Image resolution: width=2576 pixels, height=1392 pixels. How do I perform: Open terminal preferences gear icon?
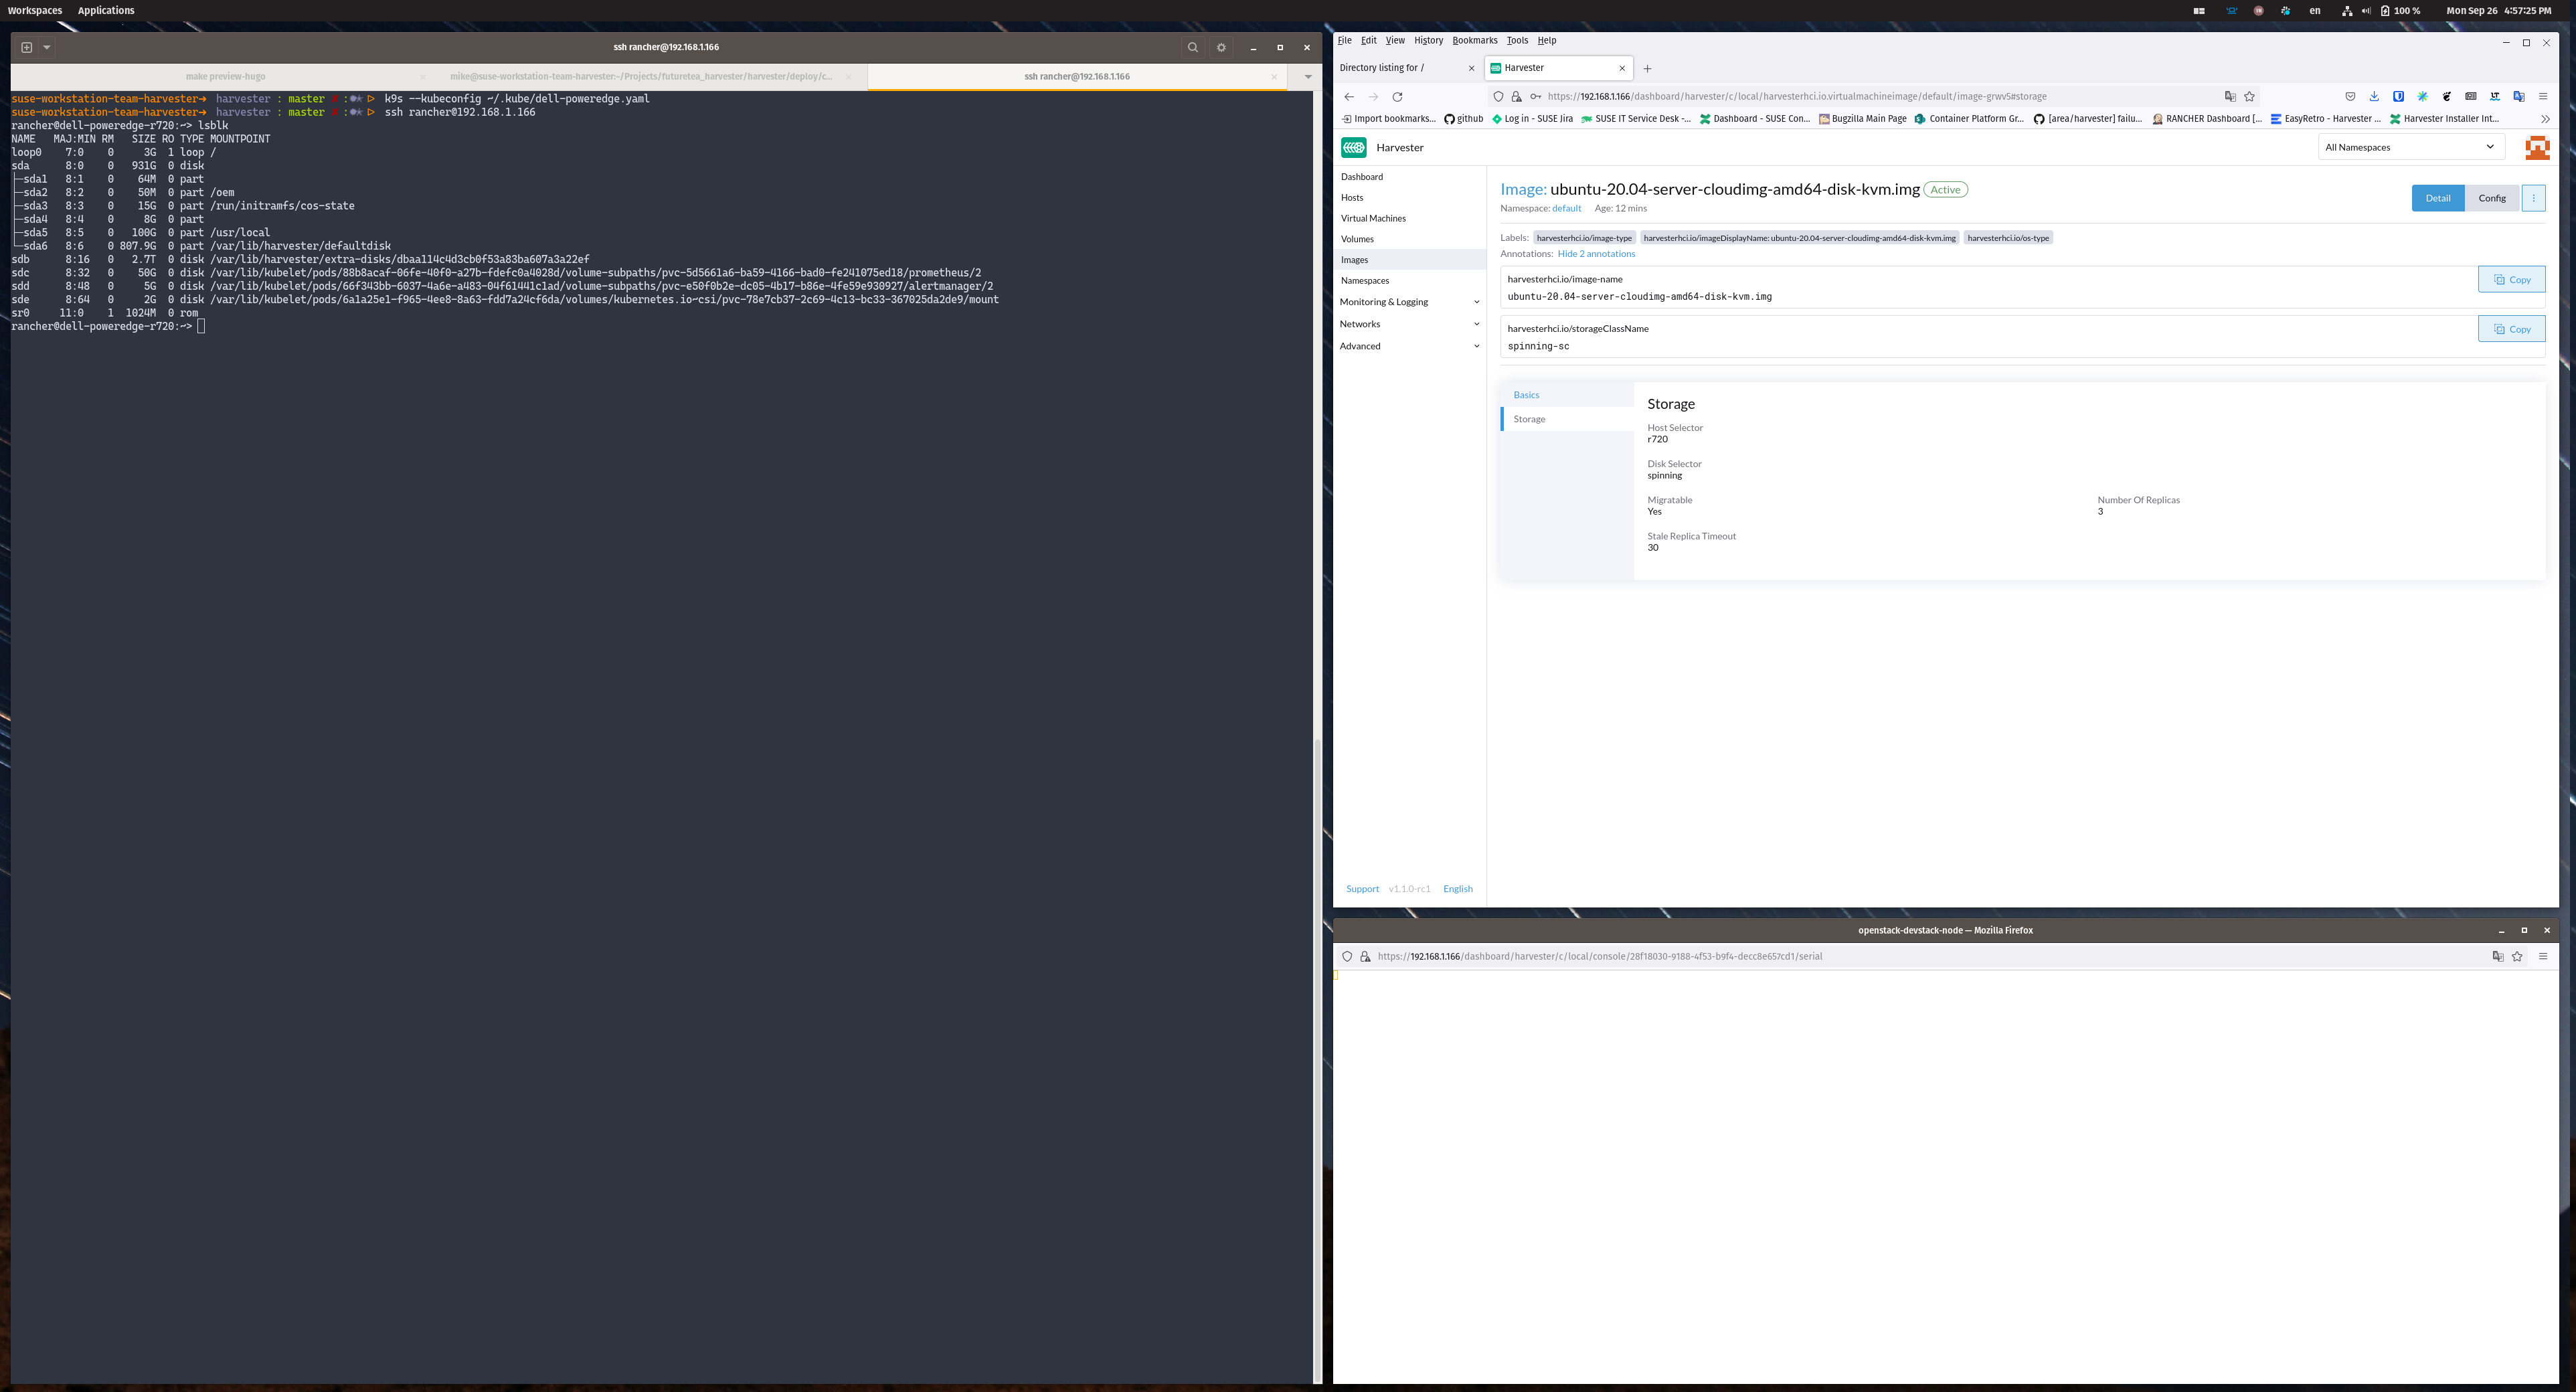[1221, 47]
